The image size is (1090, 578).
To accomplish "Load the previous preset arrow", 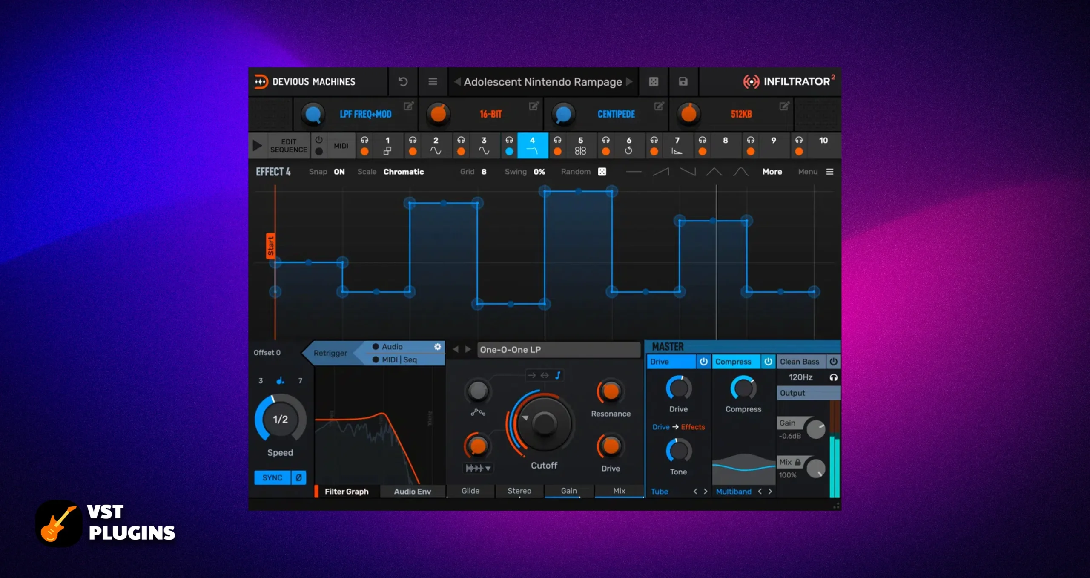I will tap(457, 81).
